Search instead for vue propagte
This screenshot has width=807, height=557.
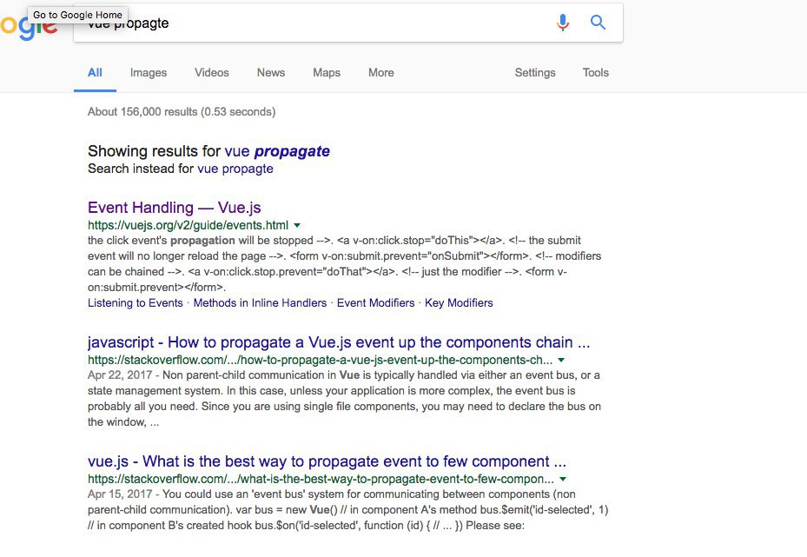click(x=235, y=169)
